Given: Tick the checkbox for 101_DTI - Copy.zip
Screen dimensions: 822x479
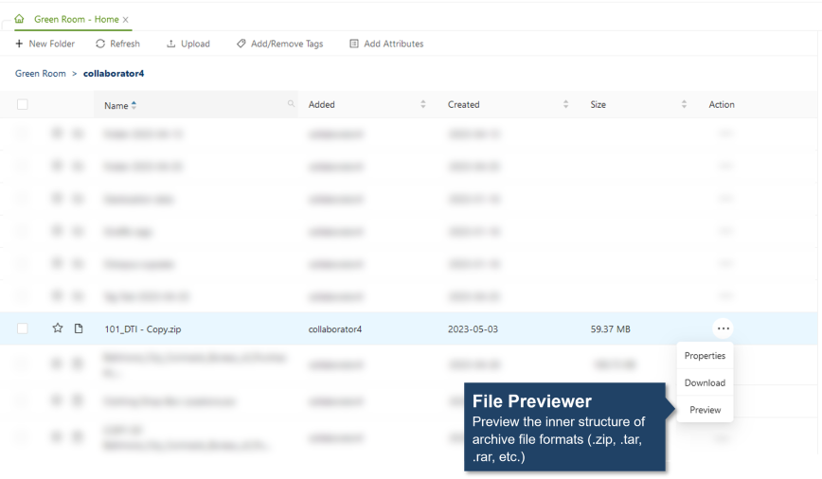Looking at the screenshot, I should click(x=23, y=328).
